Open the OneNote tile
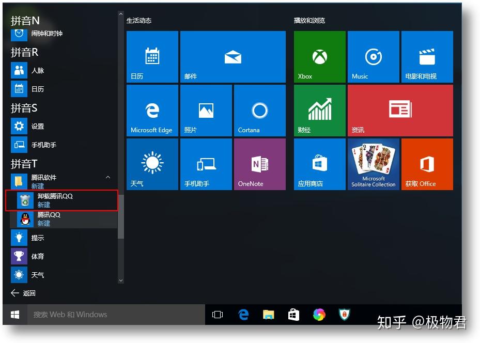Image resolution: width=480 pixels, height=343 pixels. 259,164
